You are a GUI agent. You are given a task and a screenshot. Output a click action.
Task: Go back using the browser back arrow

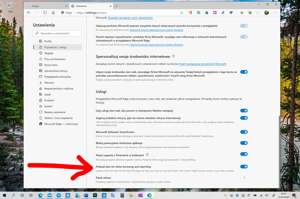29,13
